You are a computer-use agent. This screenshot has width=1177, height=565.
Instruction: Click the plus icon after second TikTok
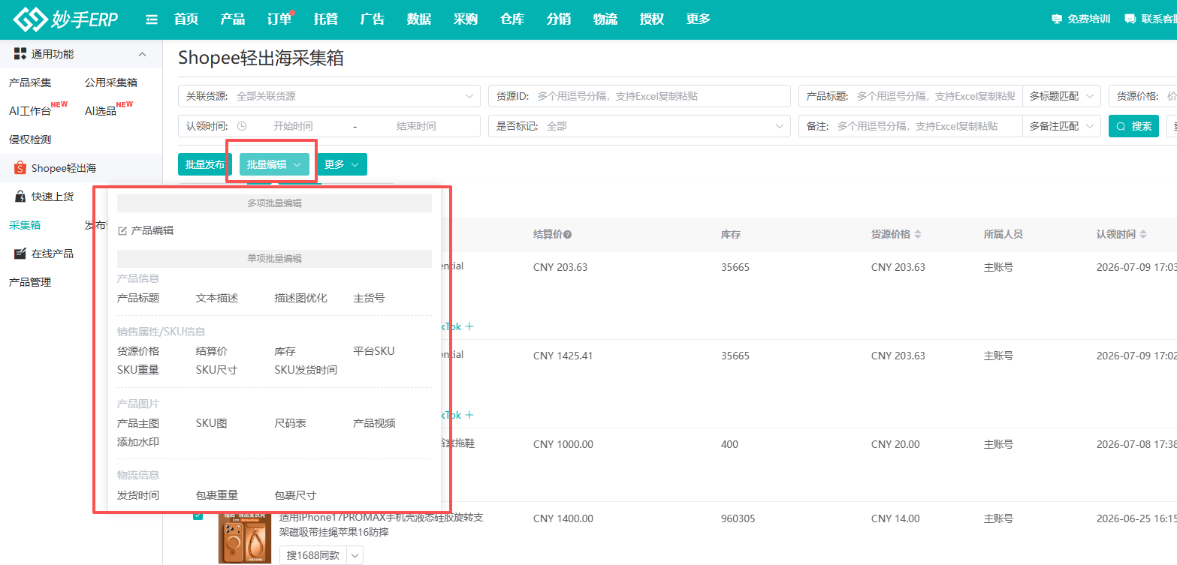click(x=469, y=415)
